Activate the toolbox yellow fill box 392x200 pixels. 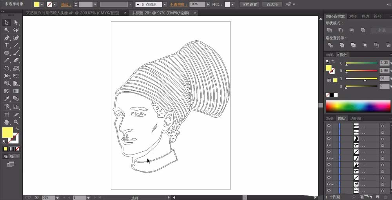pos(7,133)
